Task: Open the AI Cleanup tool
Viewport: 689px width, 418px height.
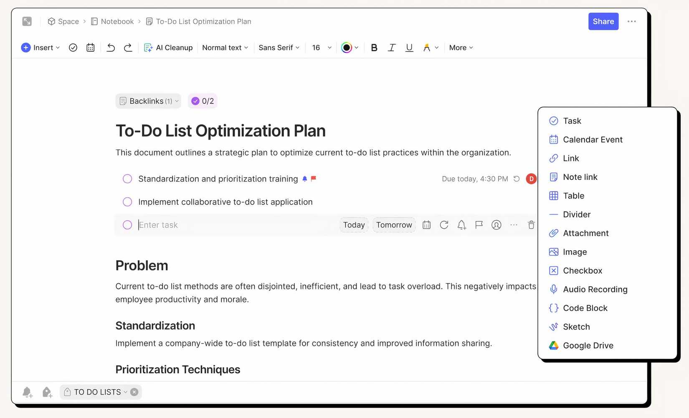Action: click(x=168, y=47)
